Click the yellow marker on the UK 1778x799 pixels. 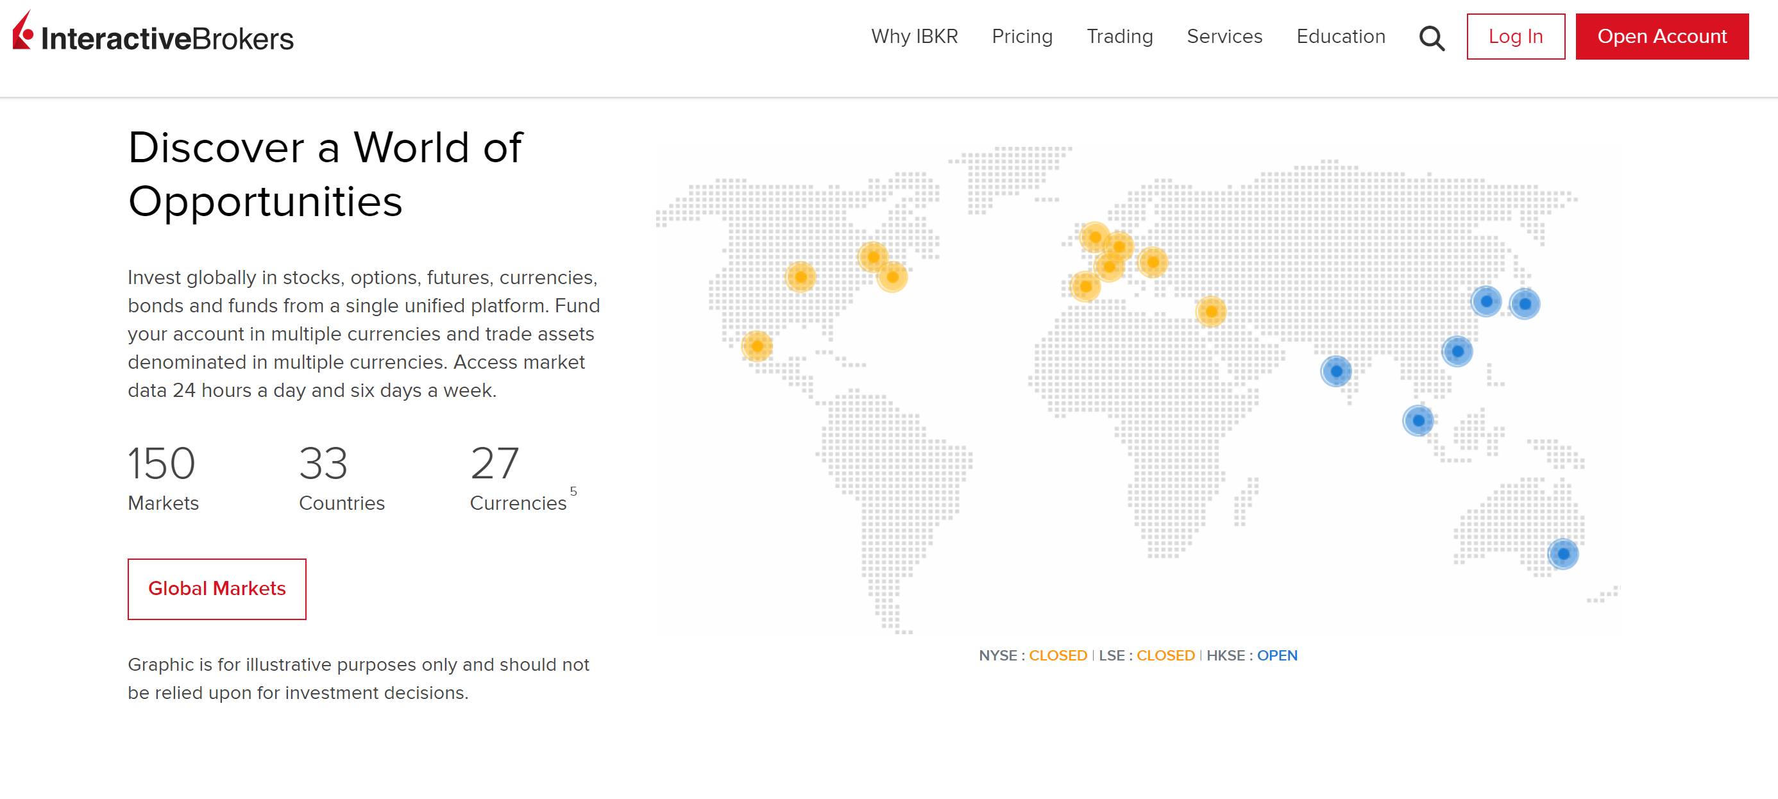click(x=1095, y=237)
